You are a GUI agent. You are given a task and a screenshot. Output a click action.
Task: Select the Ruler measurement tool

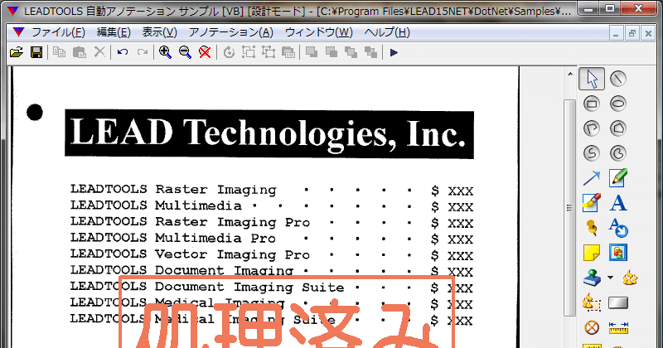click(x=618, y=327)
